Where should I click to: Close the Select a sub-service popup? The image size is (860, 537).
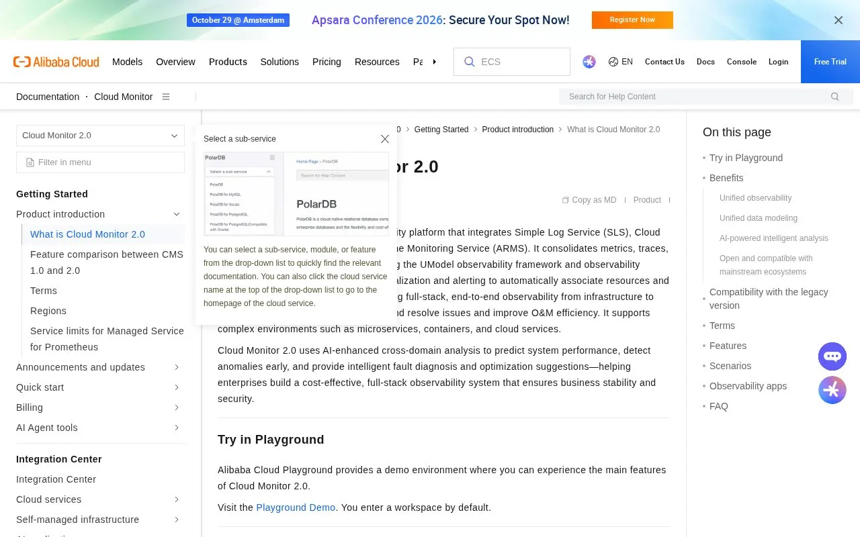385,139
